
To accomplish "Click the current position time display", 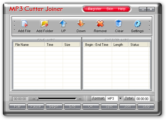I will click(x=20, y=99).
